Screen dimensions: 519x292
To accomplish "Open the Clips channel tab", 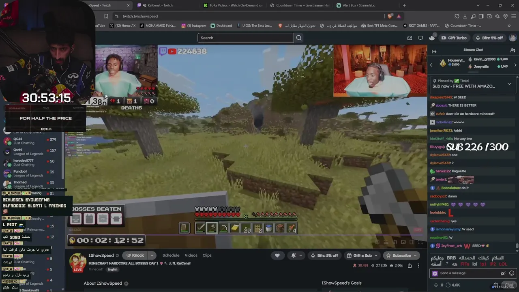I will click(x=207, y=255).
